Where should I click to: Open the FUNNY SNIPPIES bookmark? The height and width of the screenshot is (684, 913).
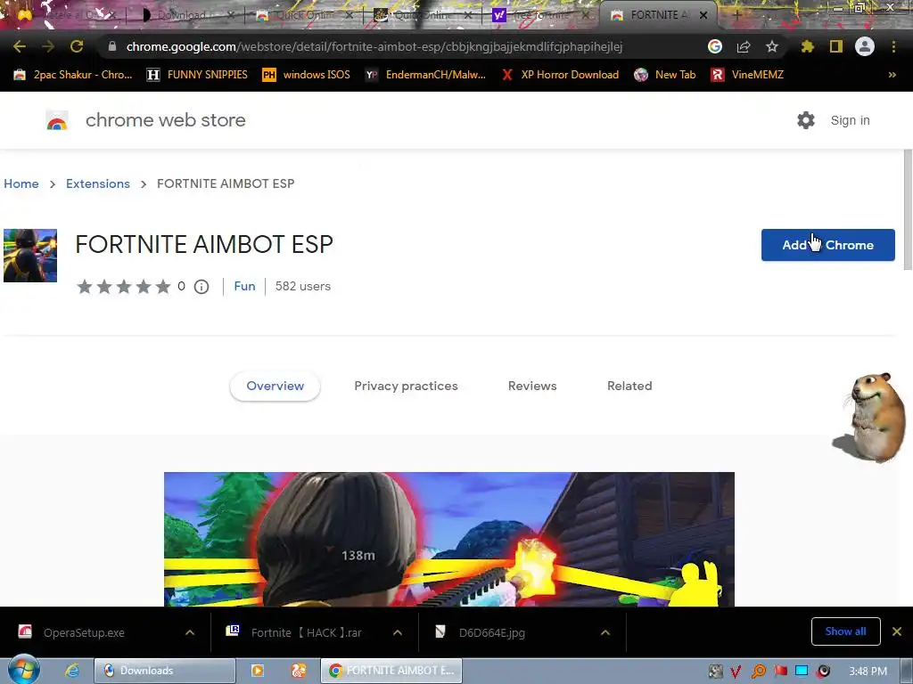(x=197, y=75)
